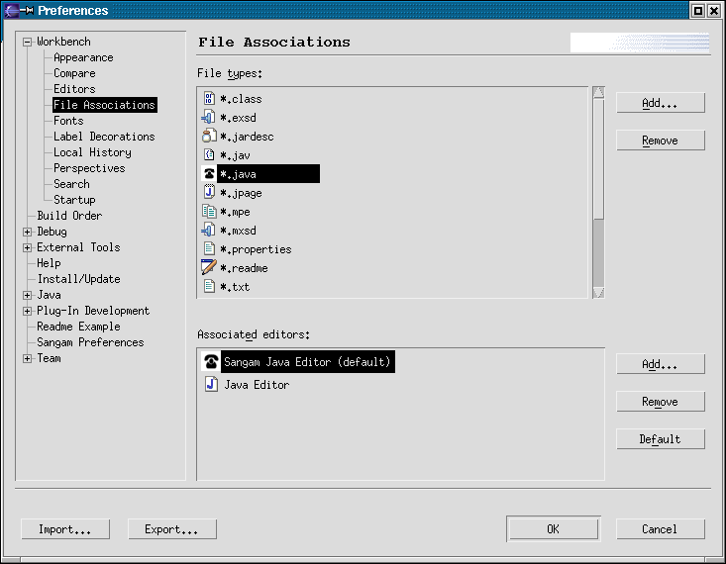Click the Java Editor icon
The height and width of the screenshot is (564, 726).
211,385
